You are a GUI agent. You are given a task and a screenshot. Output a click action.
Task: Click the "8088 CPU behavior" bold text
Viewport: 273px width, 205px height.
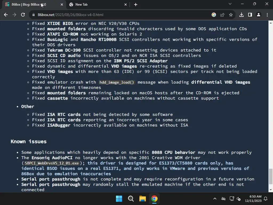173,152
